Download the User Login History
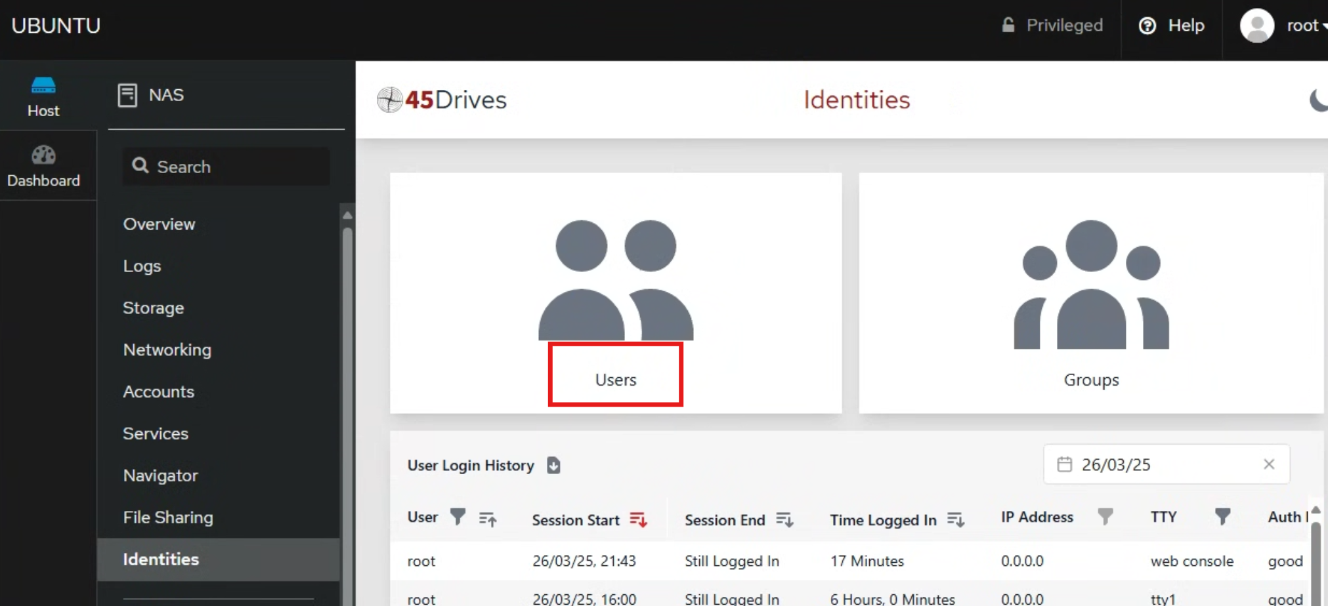1328x606 pixels. point(553,465)
